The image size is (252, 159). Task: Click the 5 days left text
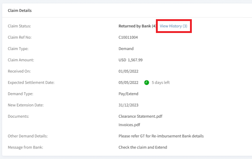(x=161, y=83)
